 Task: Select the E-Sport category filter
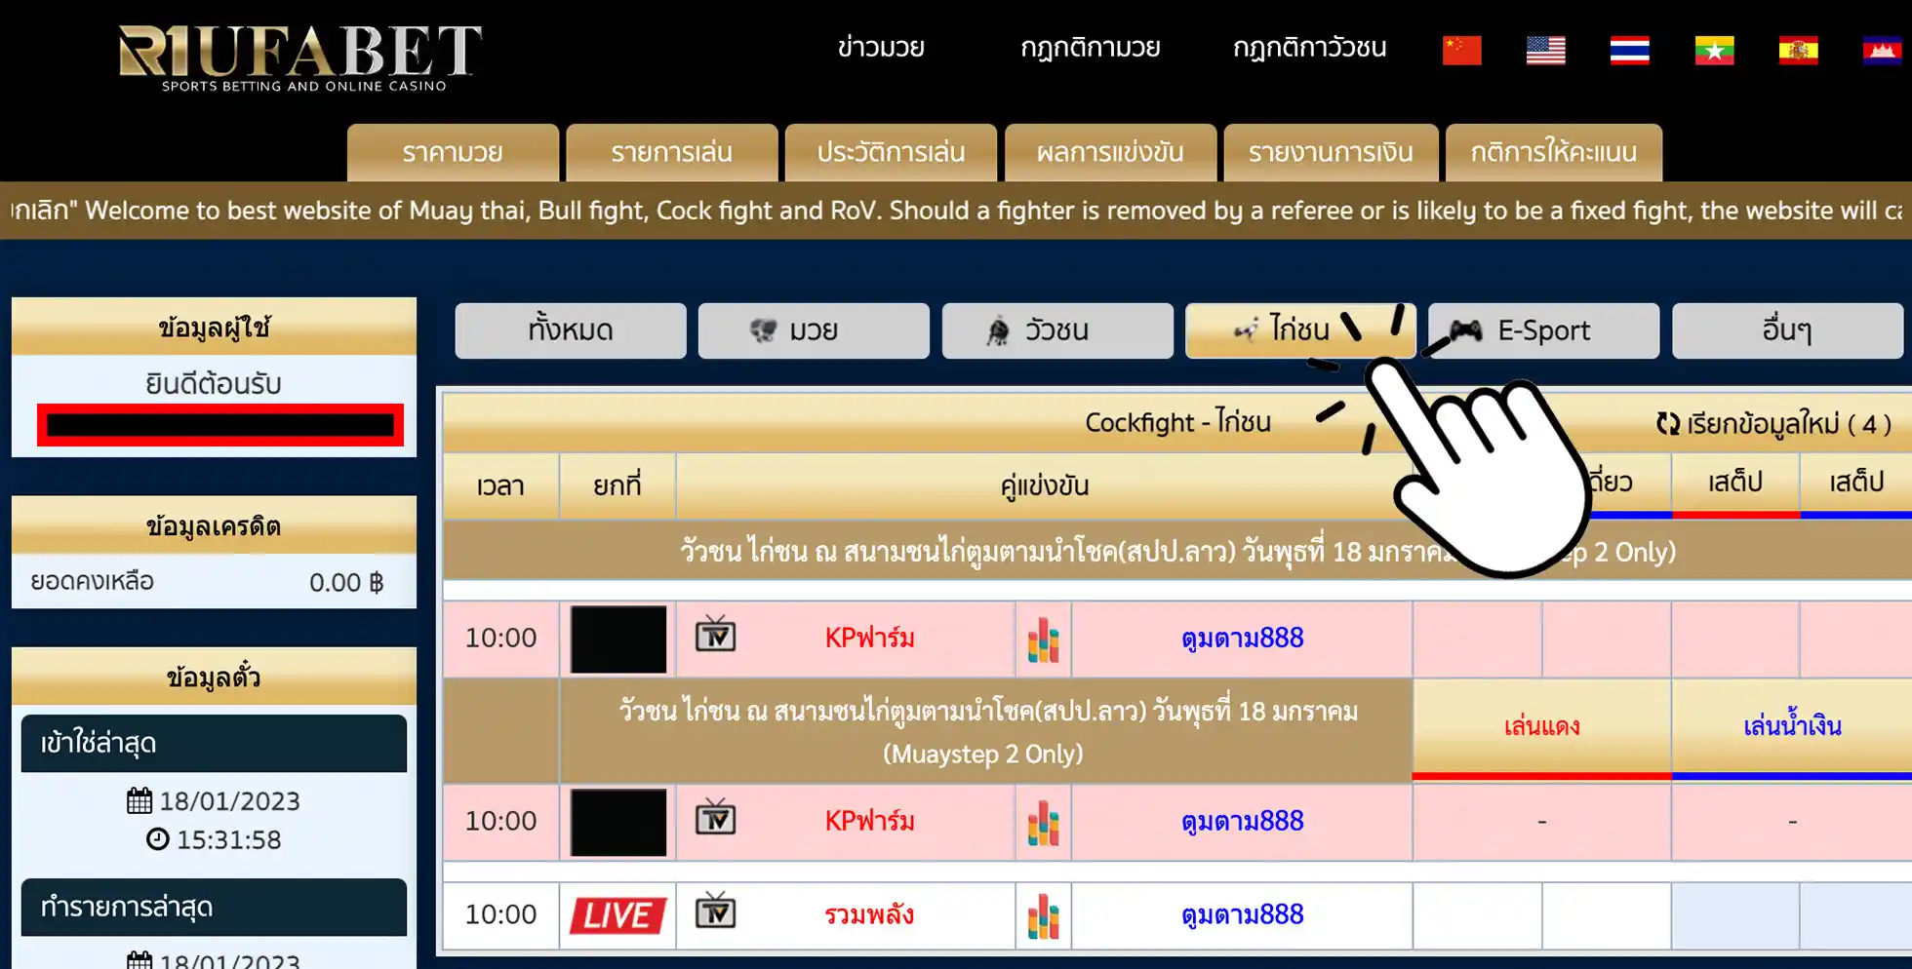[x=1544, y=330]
